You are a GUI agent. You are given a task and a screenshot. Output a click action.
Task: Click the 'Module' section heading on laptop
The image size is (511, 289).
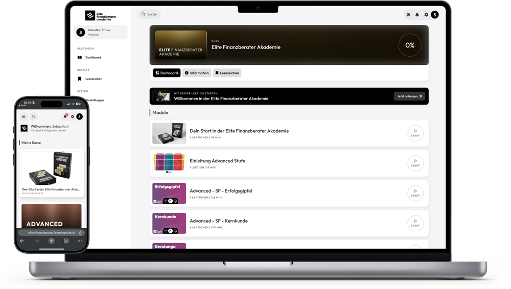(160, 113)
